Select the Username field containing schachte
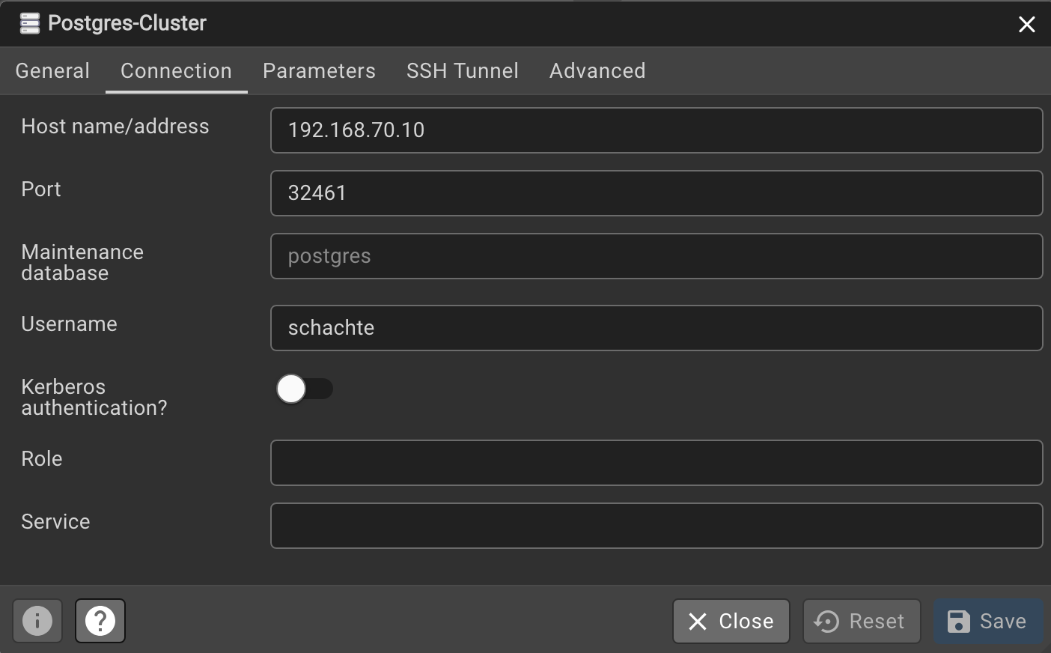 (x=656, y=328)
